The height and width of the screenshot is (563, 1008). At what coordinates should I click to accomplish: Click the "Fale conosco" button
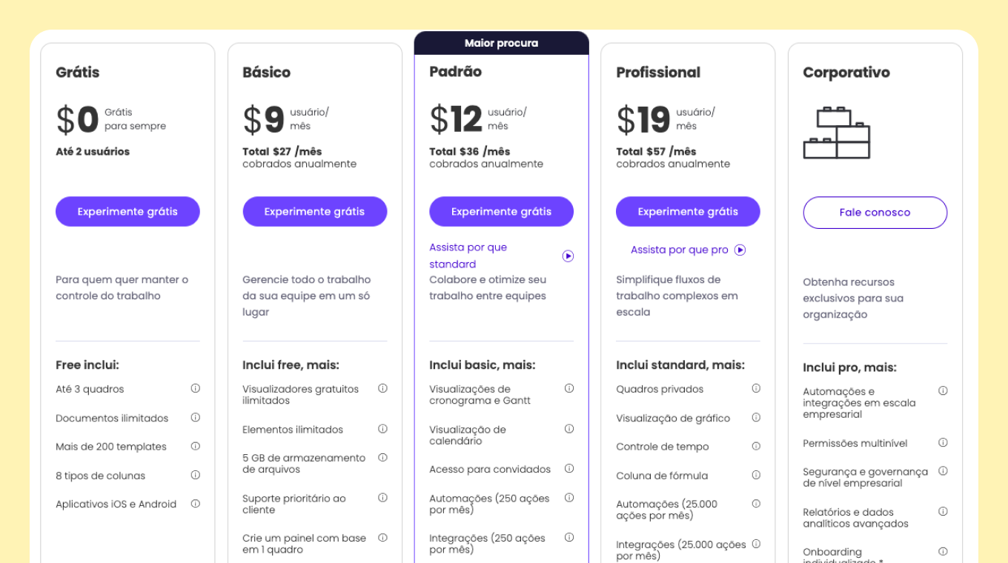click(x=875, y=212)
